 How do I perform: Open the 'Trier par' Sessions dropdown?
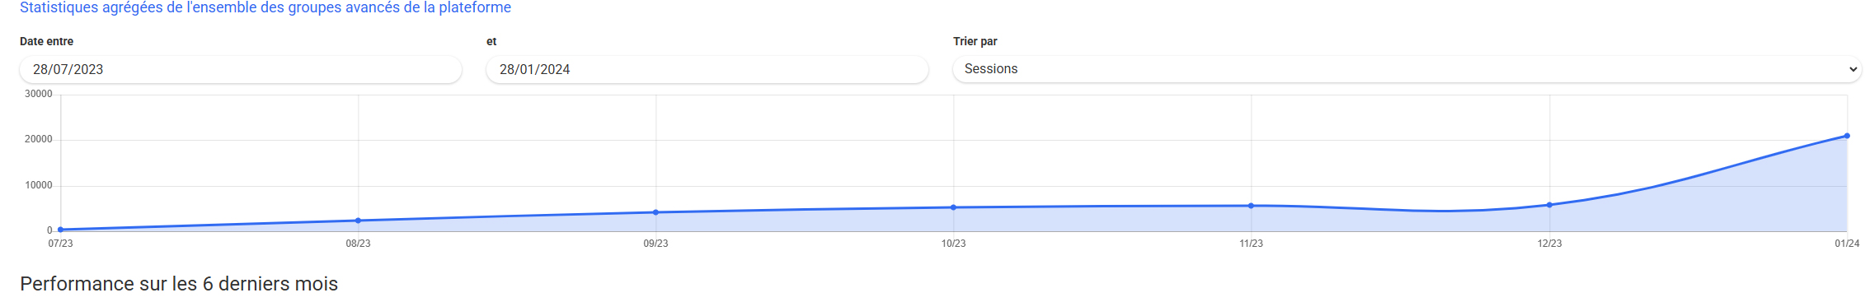(1407, 69)
